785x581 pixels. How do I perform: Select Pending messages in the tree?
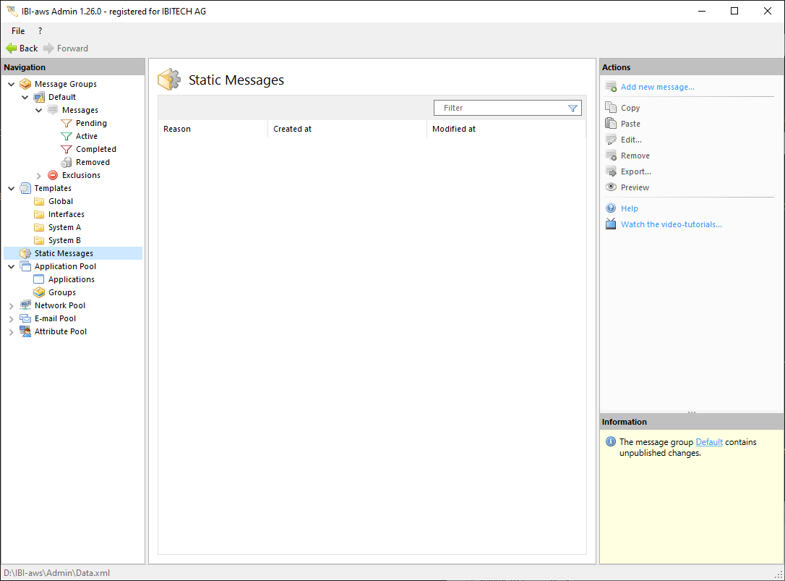[91, 123]
